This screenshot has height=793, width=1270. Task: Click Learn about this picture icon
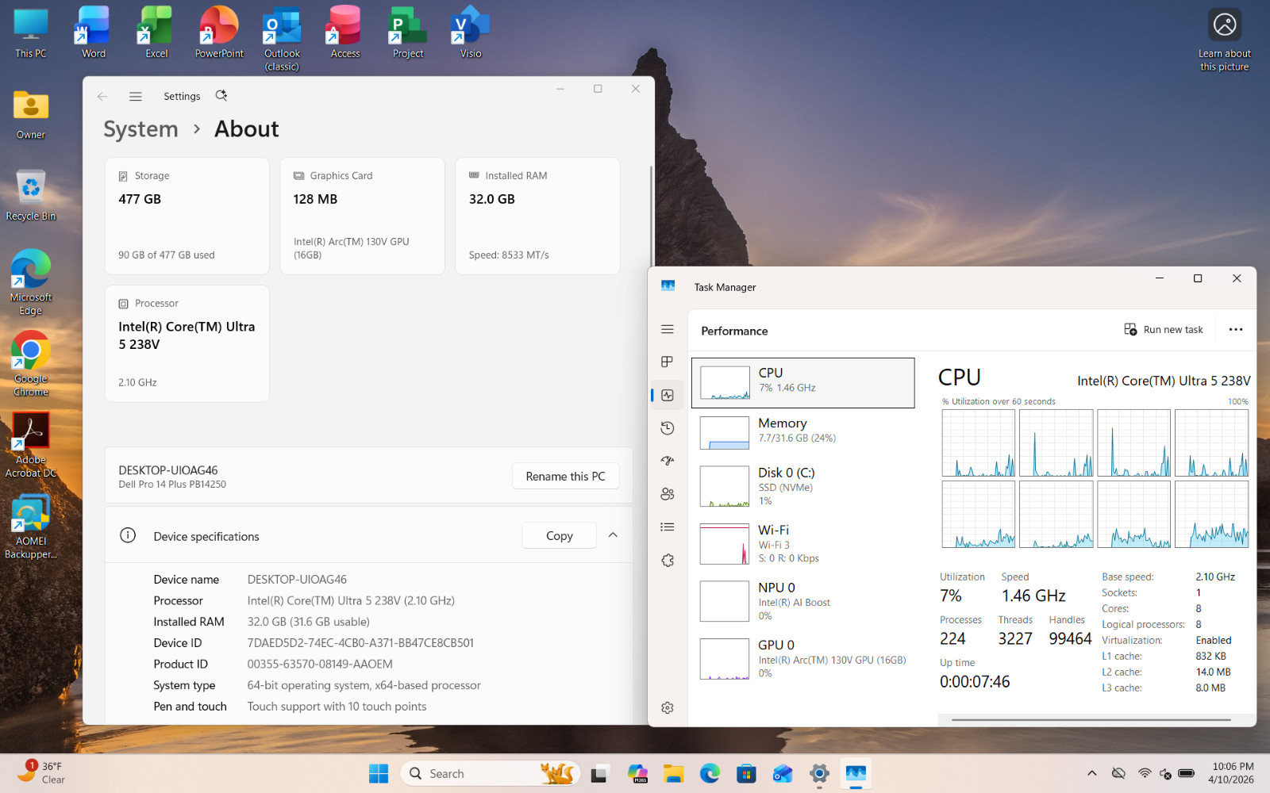(x=1225, y=40)
